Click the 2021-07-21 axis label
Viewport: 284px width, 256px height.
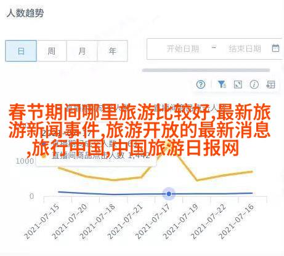tap(125, 222)
